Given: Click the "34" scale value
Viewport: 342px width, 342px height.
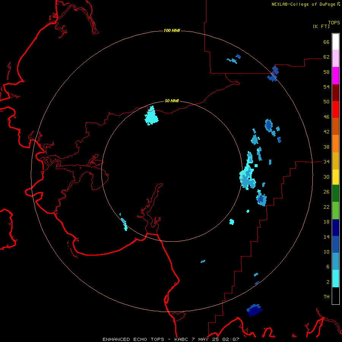Looking at the screenshot, I should (x=326, y=162).
